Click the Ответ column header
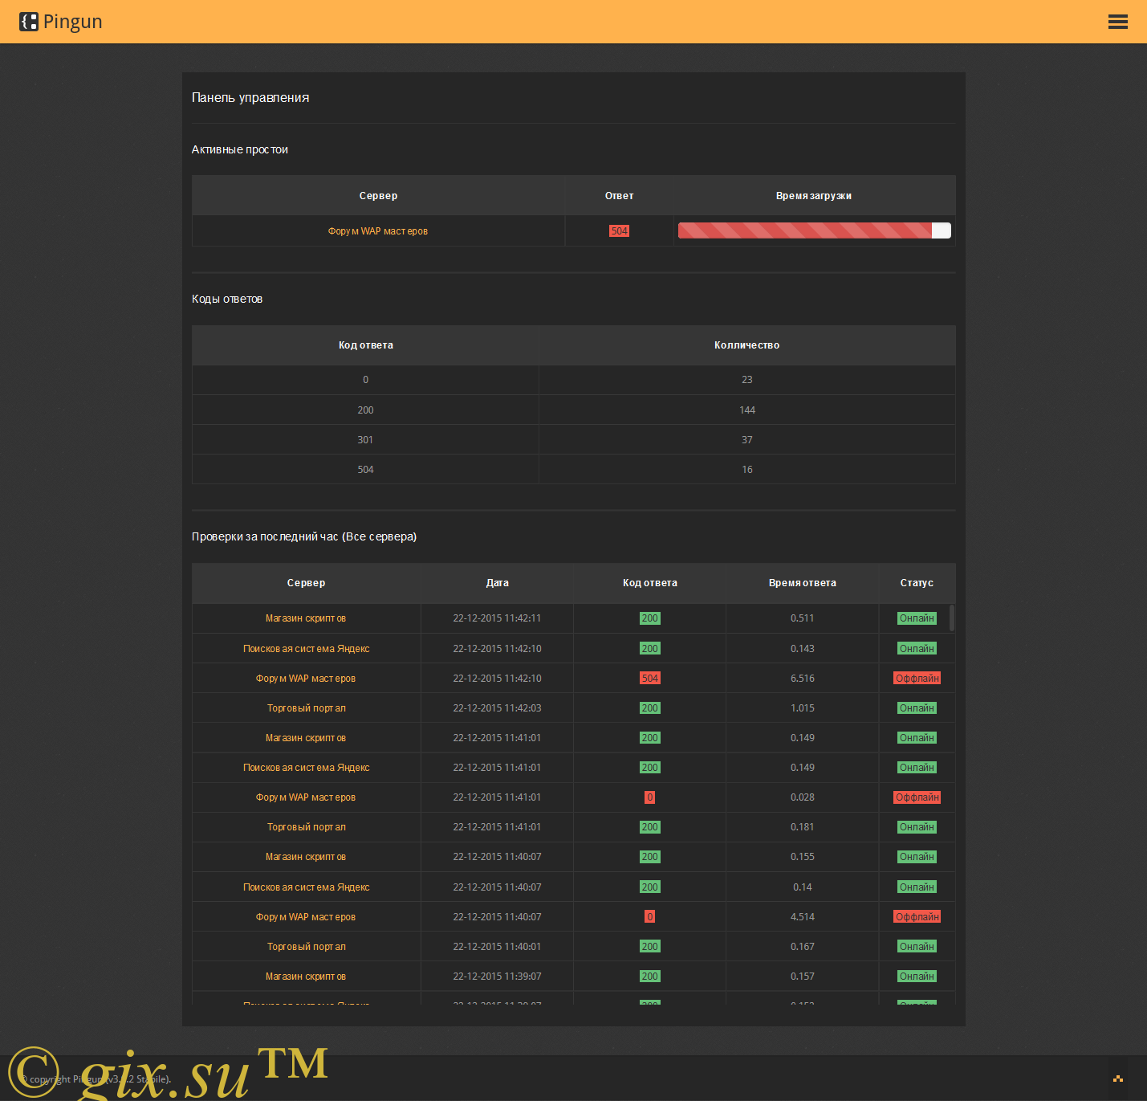The width and height of the screenshot is (1147, 1101). [x=619, y=196]
